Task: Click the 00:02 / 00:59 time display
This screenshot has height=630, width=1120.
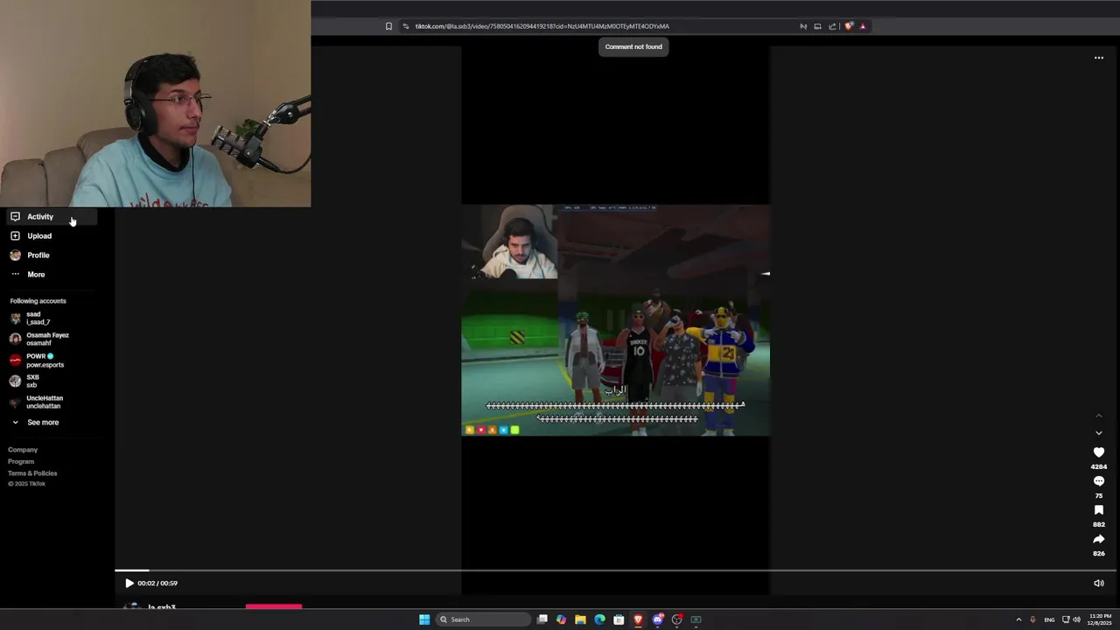Action: (x=157, y=583)
